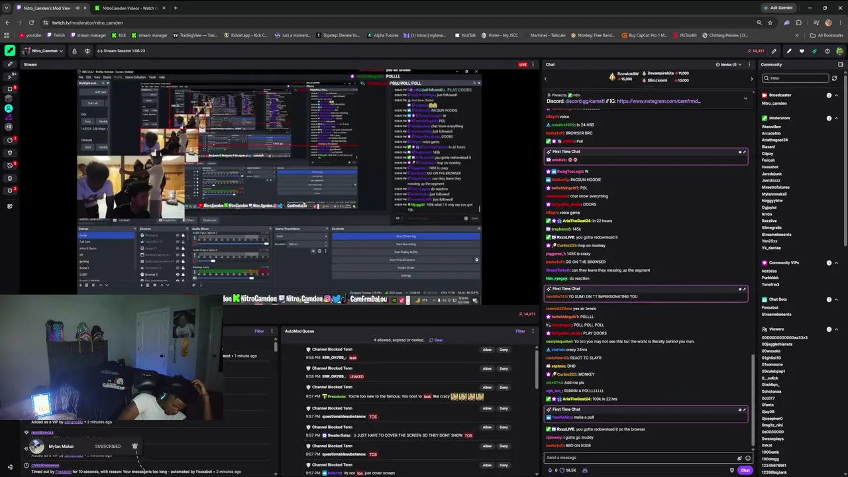Click the green sparkle icon in top toolbar
This screenshot has width=848, height=477.
point(814,51)
